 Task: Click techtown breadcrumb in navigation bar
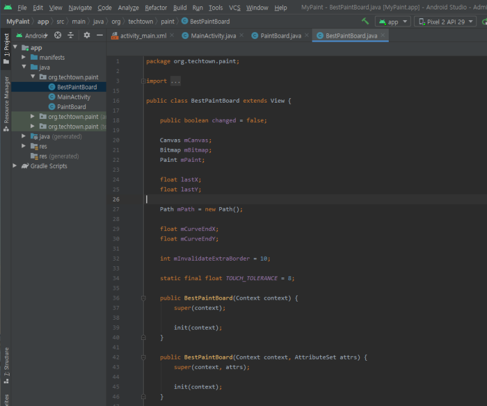point(140,21)
